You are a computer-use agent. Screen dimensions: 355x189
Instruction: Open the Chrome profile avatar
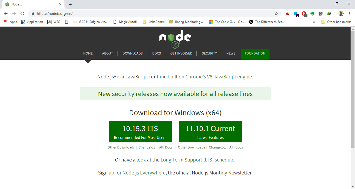pyautogui.click(x=341, y=14)
